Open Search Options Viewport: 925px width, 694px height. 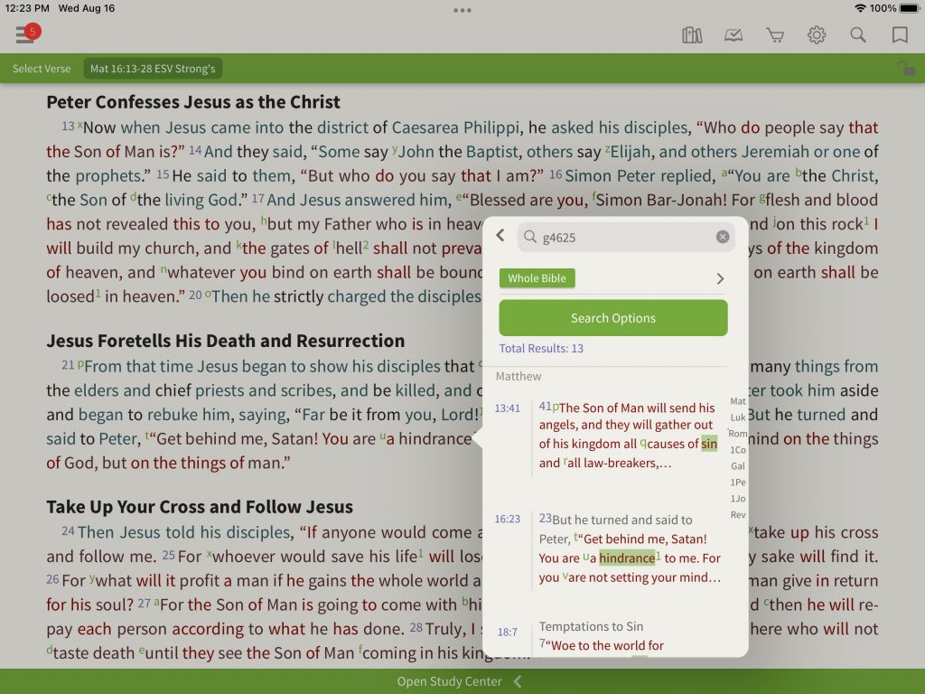coord(613,318)
